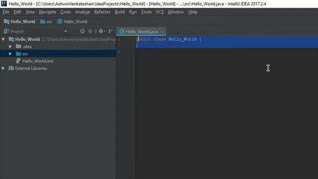Click line number 3 in gutter
Viewport: 318px width, 179px height.
click(119, 52)
